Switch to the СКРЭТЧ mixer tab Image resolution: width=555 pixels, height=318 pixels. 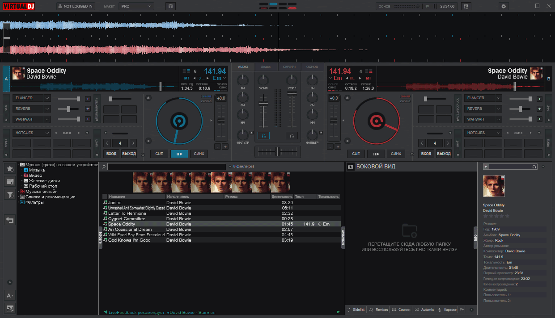click(x=289, y=67)
